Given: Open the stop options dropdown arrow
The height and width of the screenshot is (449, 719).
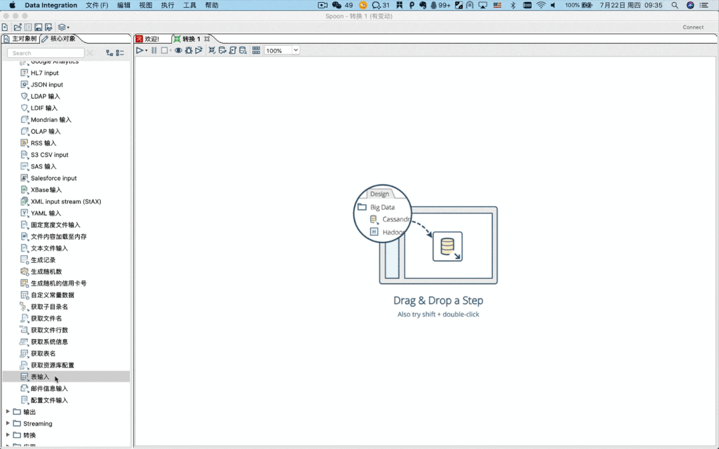Looking at the screenshot, I should point(170,51).
